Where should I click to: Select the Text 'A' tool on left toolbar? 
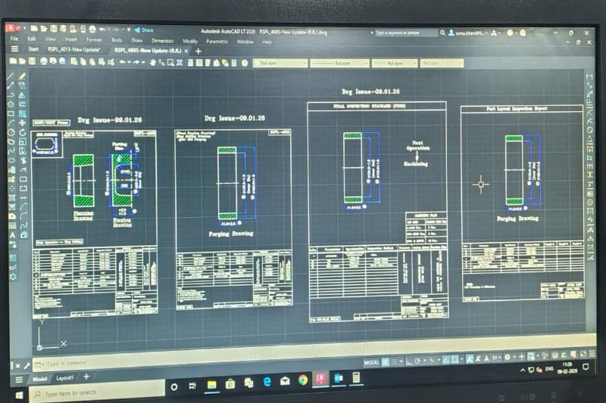[x=13, y=235]
